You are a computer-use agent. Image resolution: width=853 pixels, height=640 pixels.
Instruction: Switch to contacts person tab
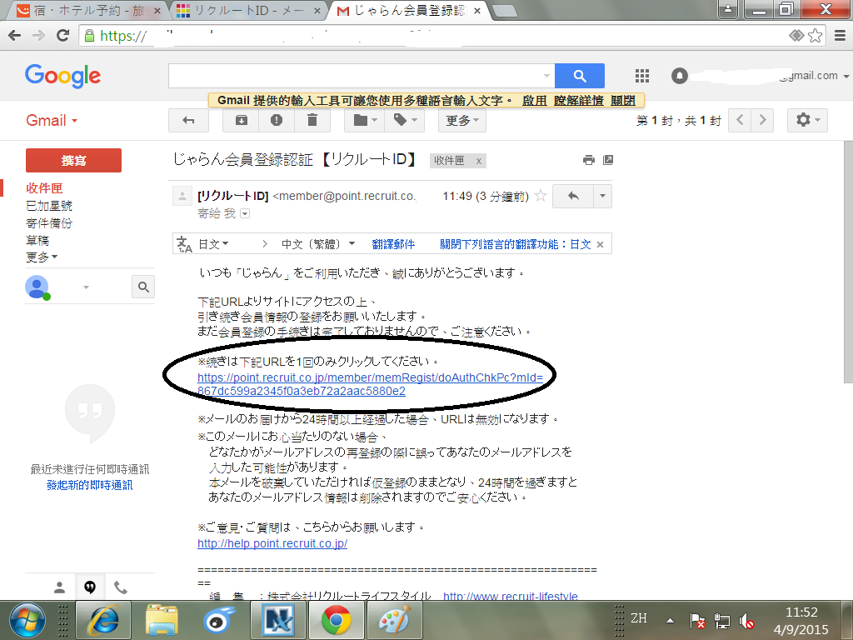click(x=60, y=587)
